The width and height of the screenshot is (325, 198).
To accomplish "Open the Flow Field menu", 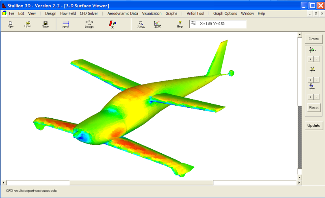I will (x=68, y=13).
